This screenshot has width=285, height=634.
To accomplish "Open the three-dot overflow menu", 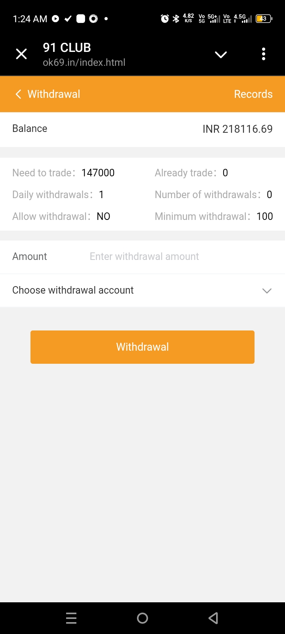I will [264, 54].
